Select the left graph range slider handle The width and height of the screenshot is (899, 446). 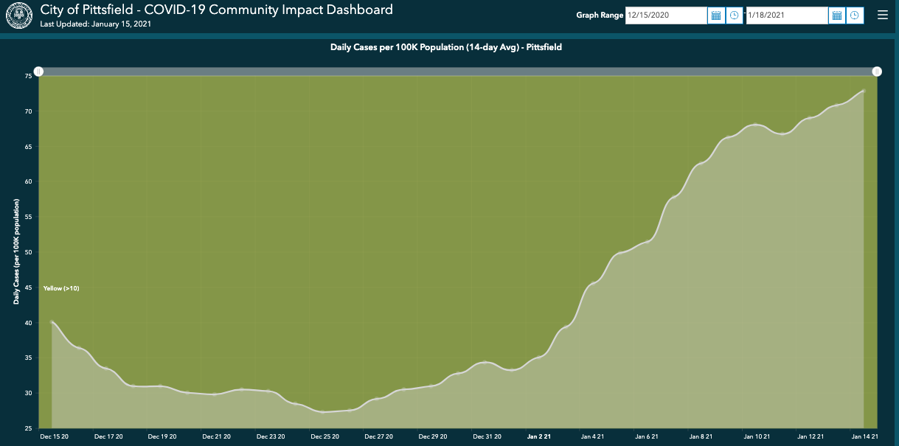pos(39,72)
